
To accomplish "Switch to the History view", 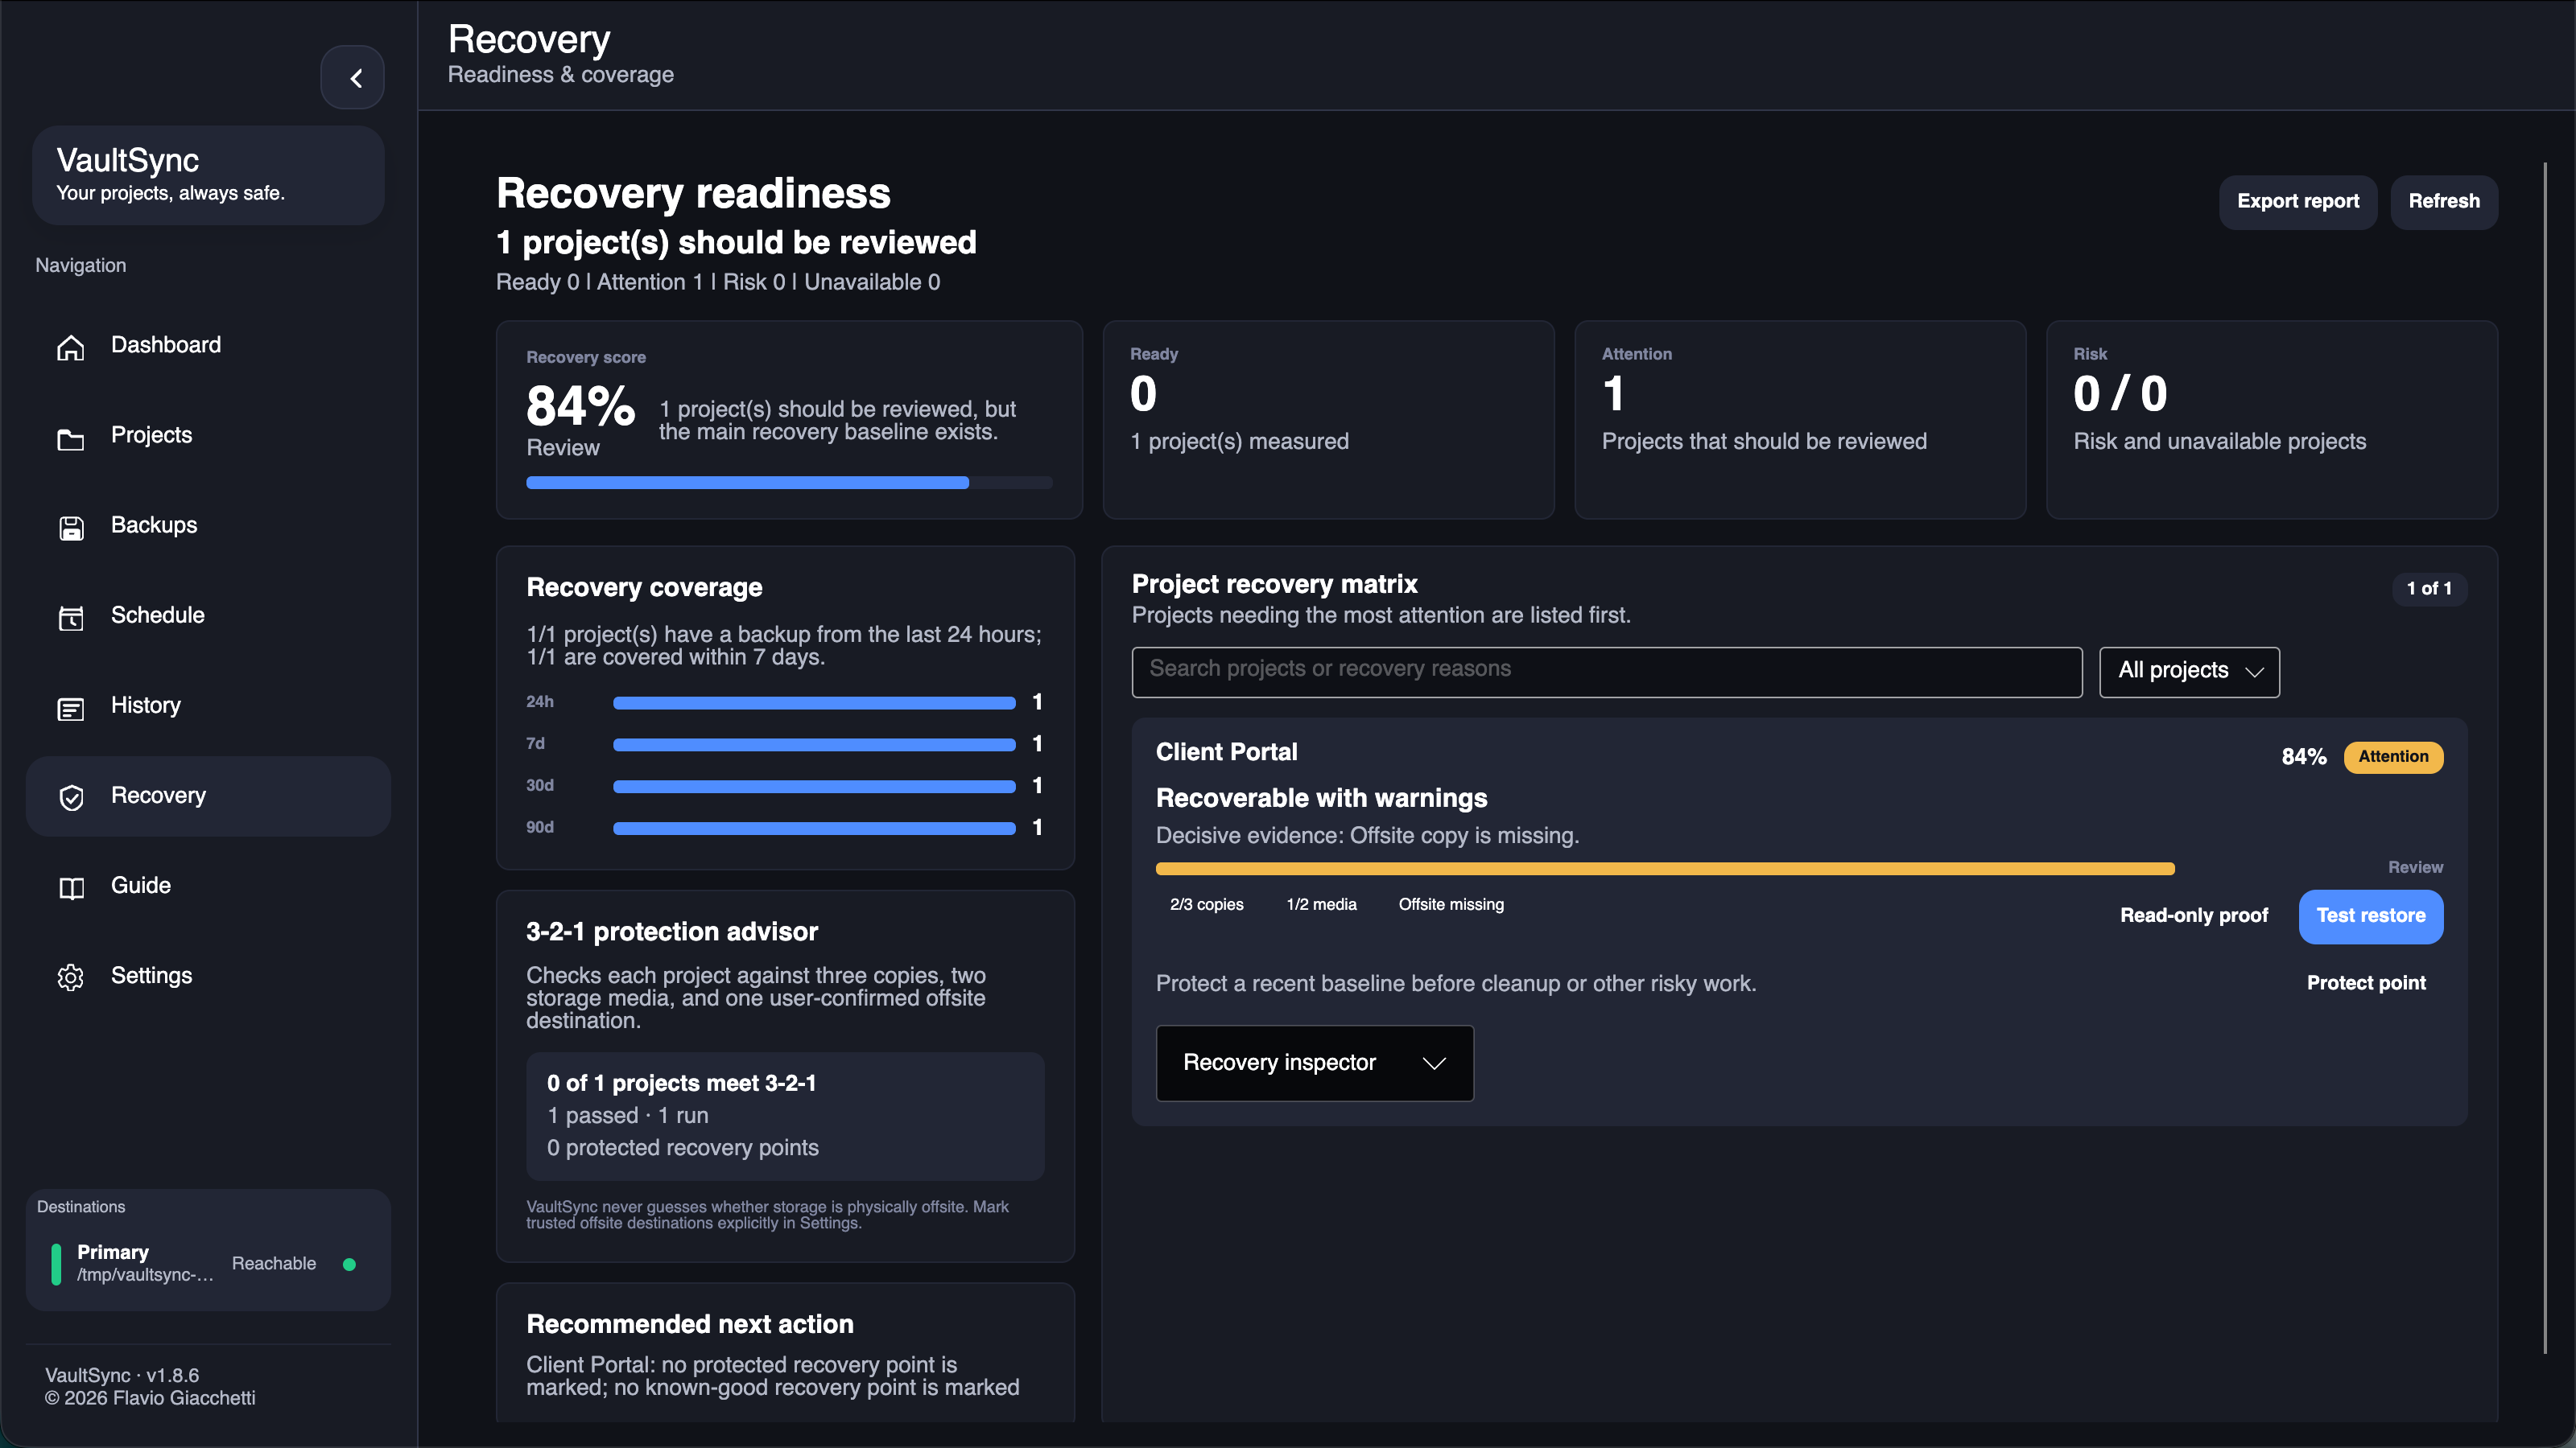I will tap(208, 705).
